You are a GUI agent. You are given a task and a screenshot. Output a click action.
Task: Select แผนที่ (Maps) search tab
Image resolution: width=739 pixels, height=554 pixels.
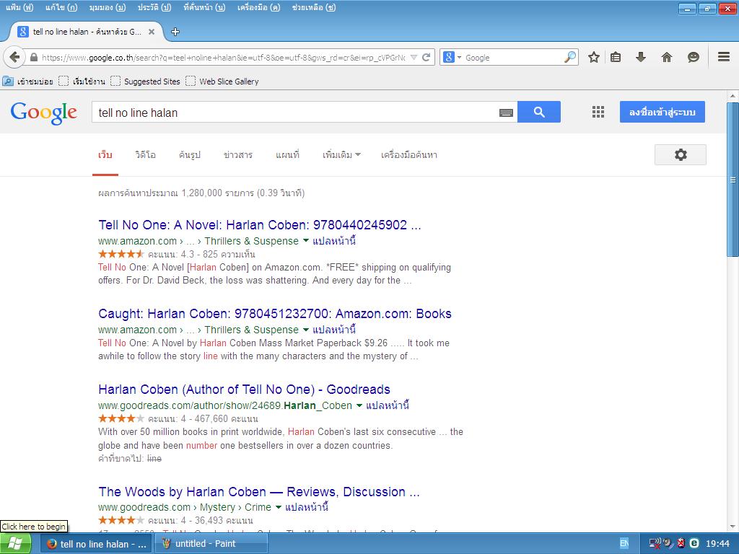pyautogui.click(x=287, y=154)
